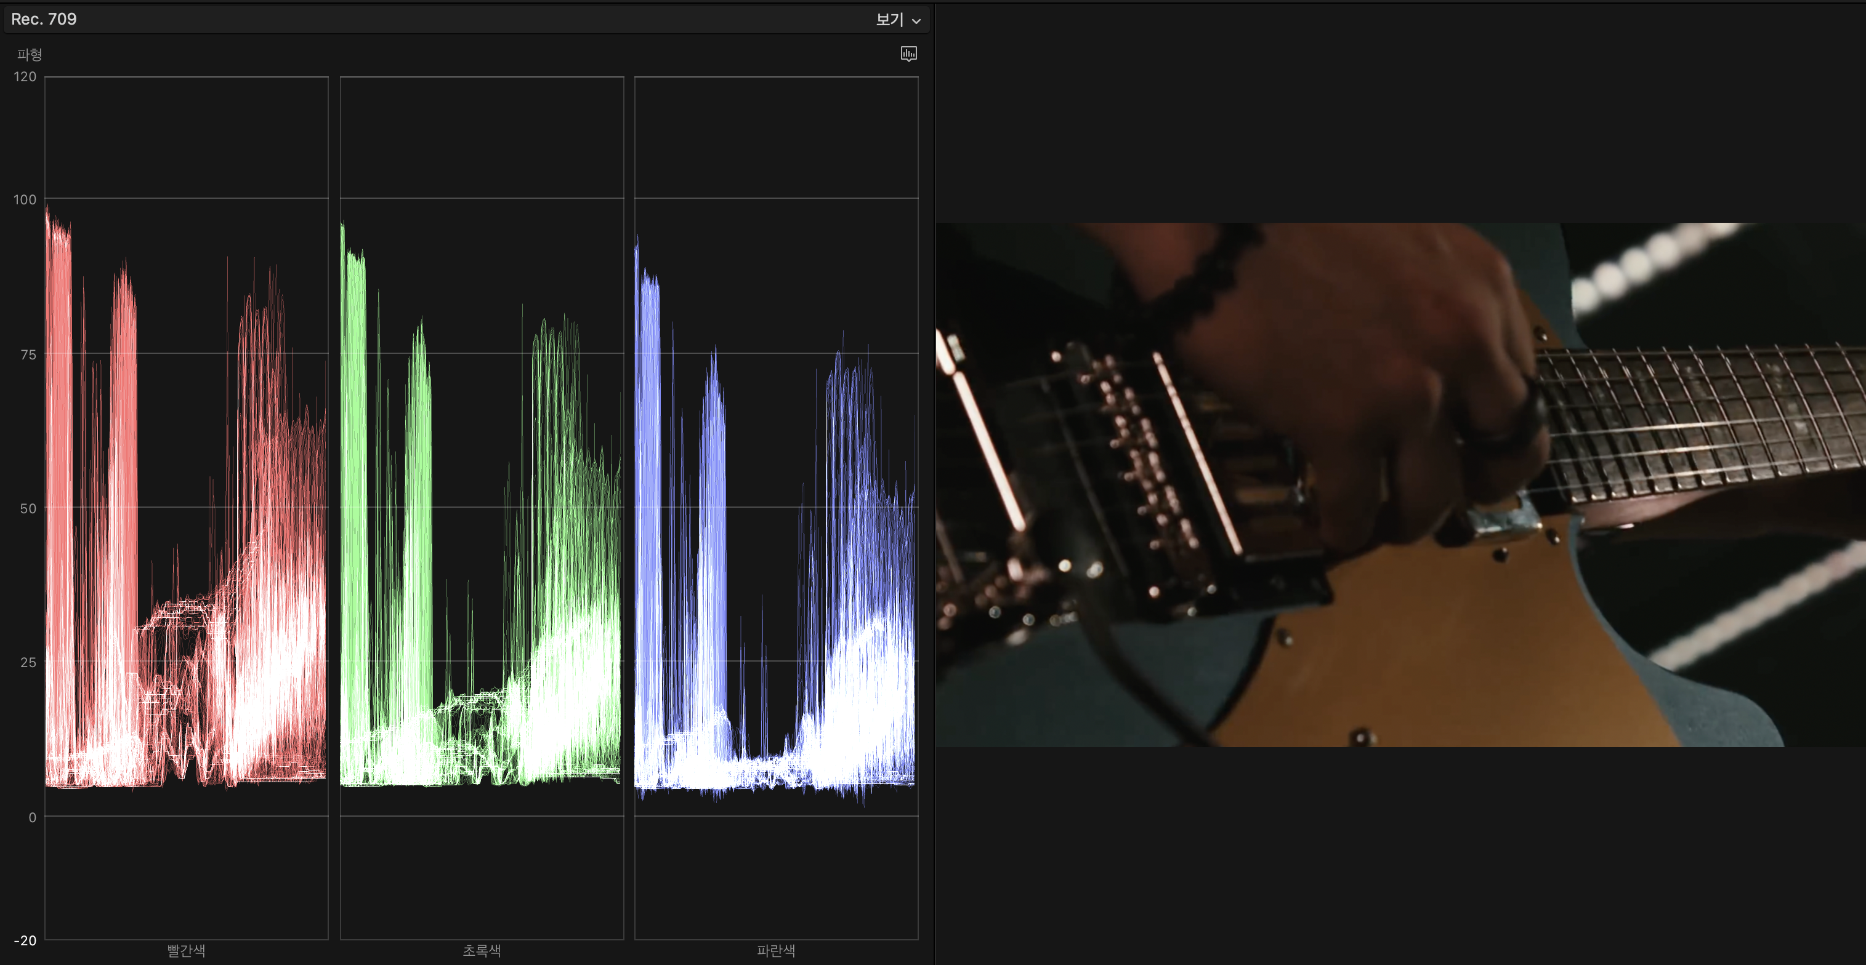The height and width of the screenshot is (965, 1866).
Task: Select the 파란색 blue channel label
Action: pos(776,950)
